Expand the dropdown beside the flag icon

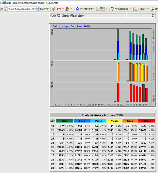(71, 9)
